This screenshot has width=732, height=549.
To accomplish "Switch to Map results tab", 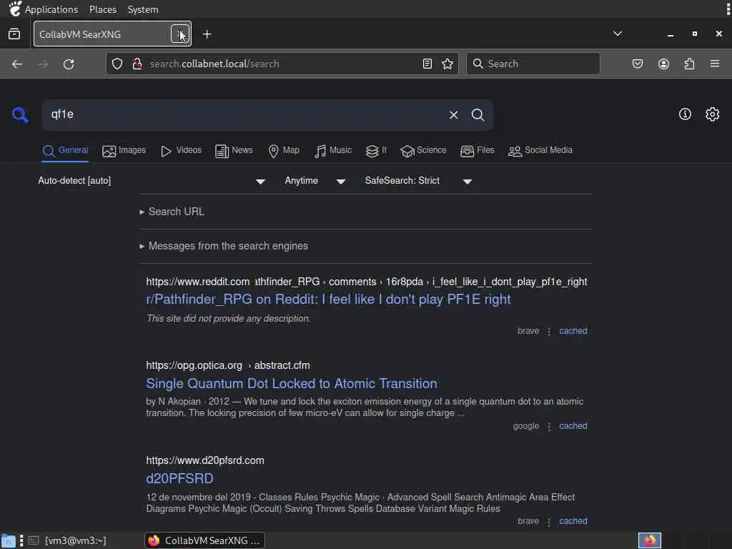I will (x=283, y=150).
